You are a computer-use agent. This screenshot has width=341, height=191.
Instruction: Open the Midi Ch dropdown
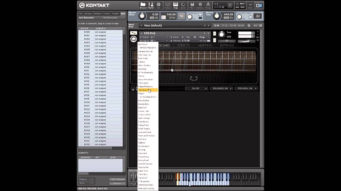[155, 41]
